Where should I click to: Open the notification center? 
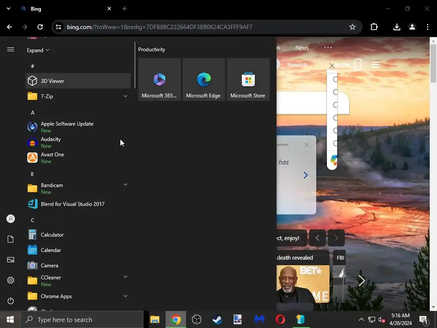pos(423,319)
